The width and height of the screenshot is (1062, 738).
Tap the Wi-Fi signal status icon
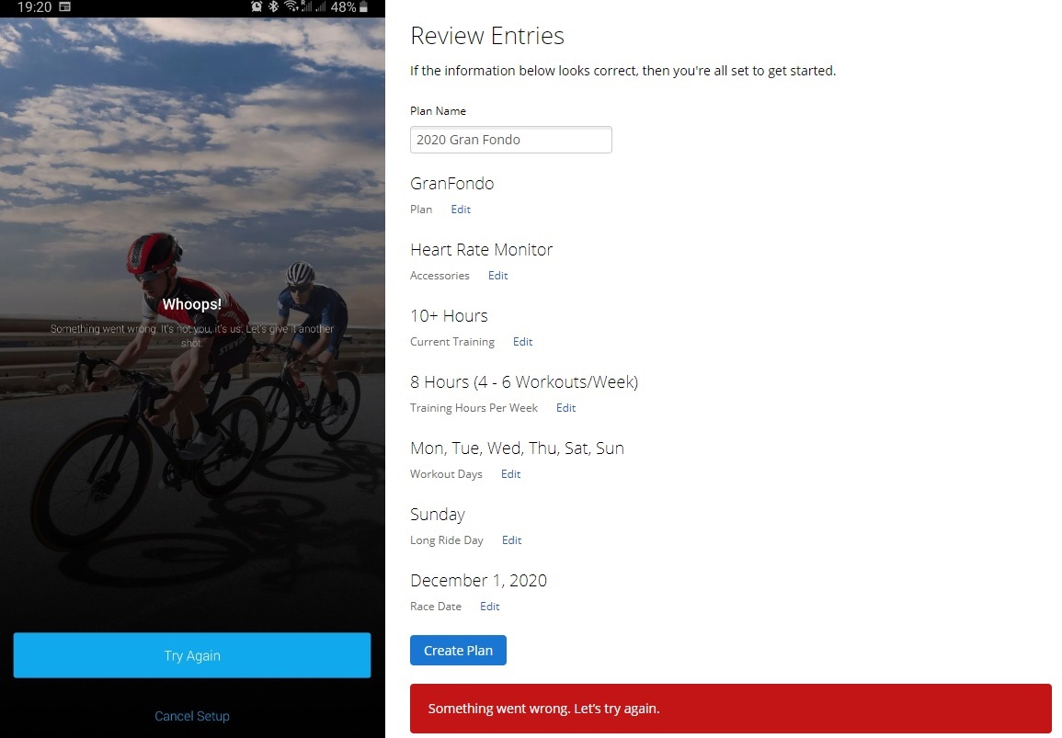[x=291, y=6]
